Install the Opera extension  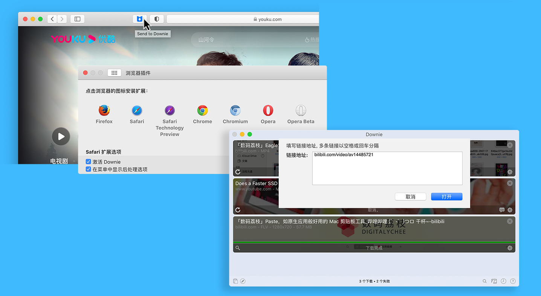[x=268, y=114]
